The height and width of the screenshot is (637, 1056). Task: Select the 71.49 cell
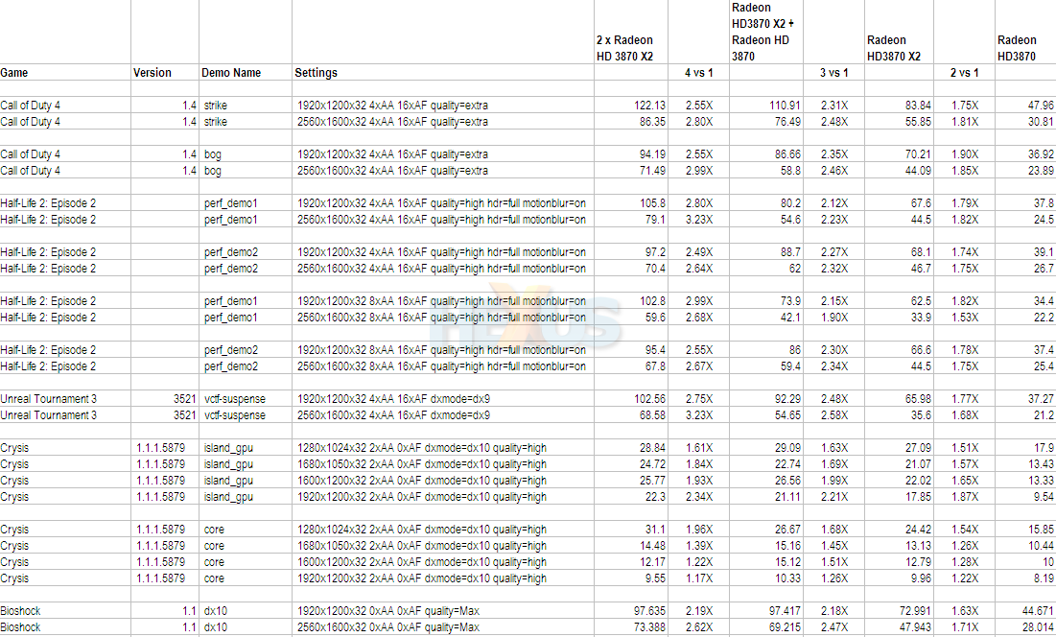(630, 171)
